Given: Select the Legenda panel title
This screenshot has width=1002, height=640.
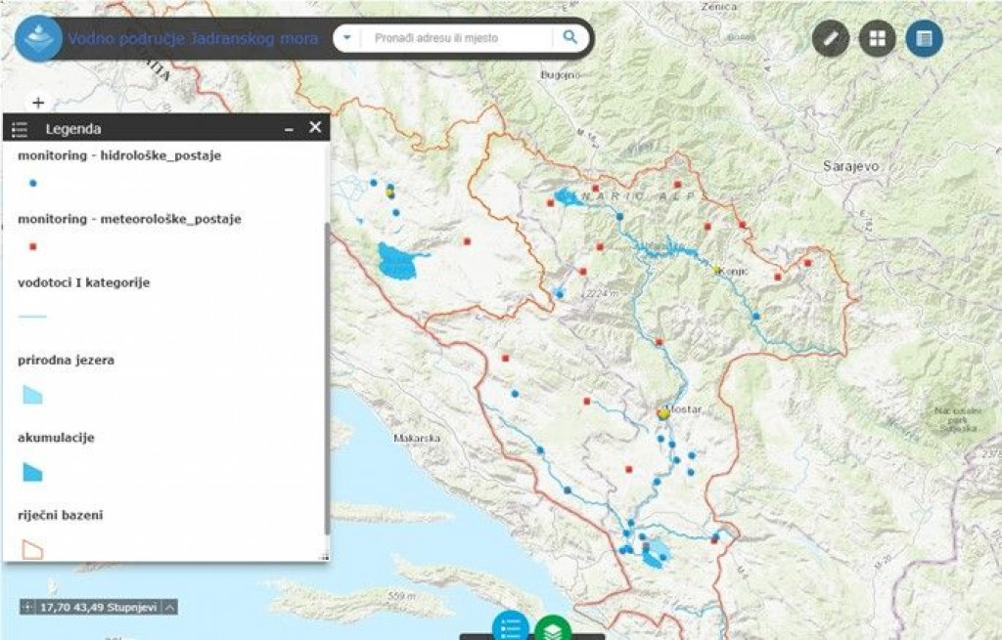Looking at the screenshot, I should pyautogui.click(x=72, y=127).
